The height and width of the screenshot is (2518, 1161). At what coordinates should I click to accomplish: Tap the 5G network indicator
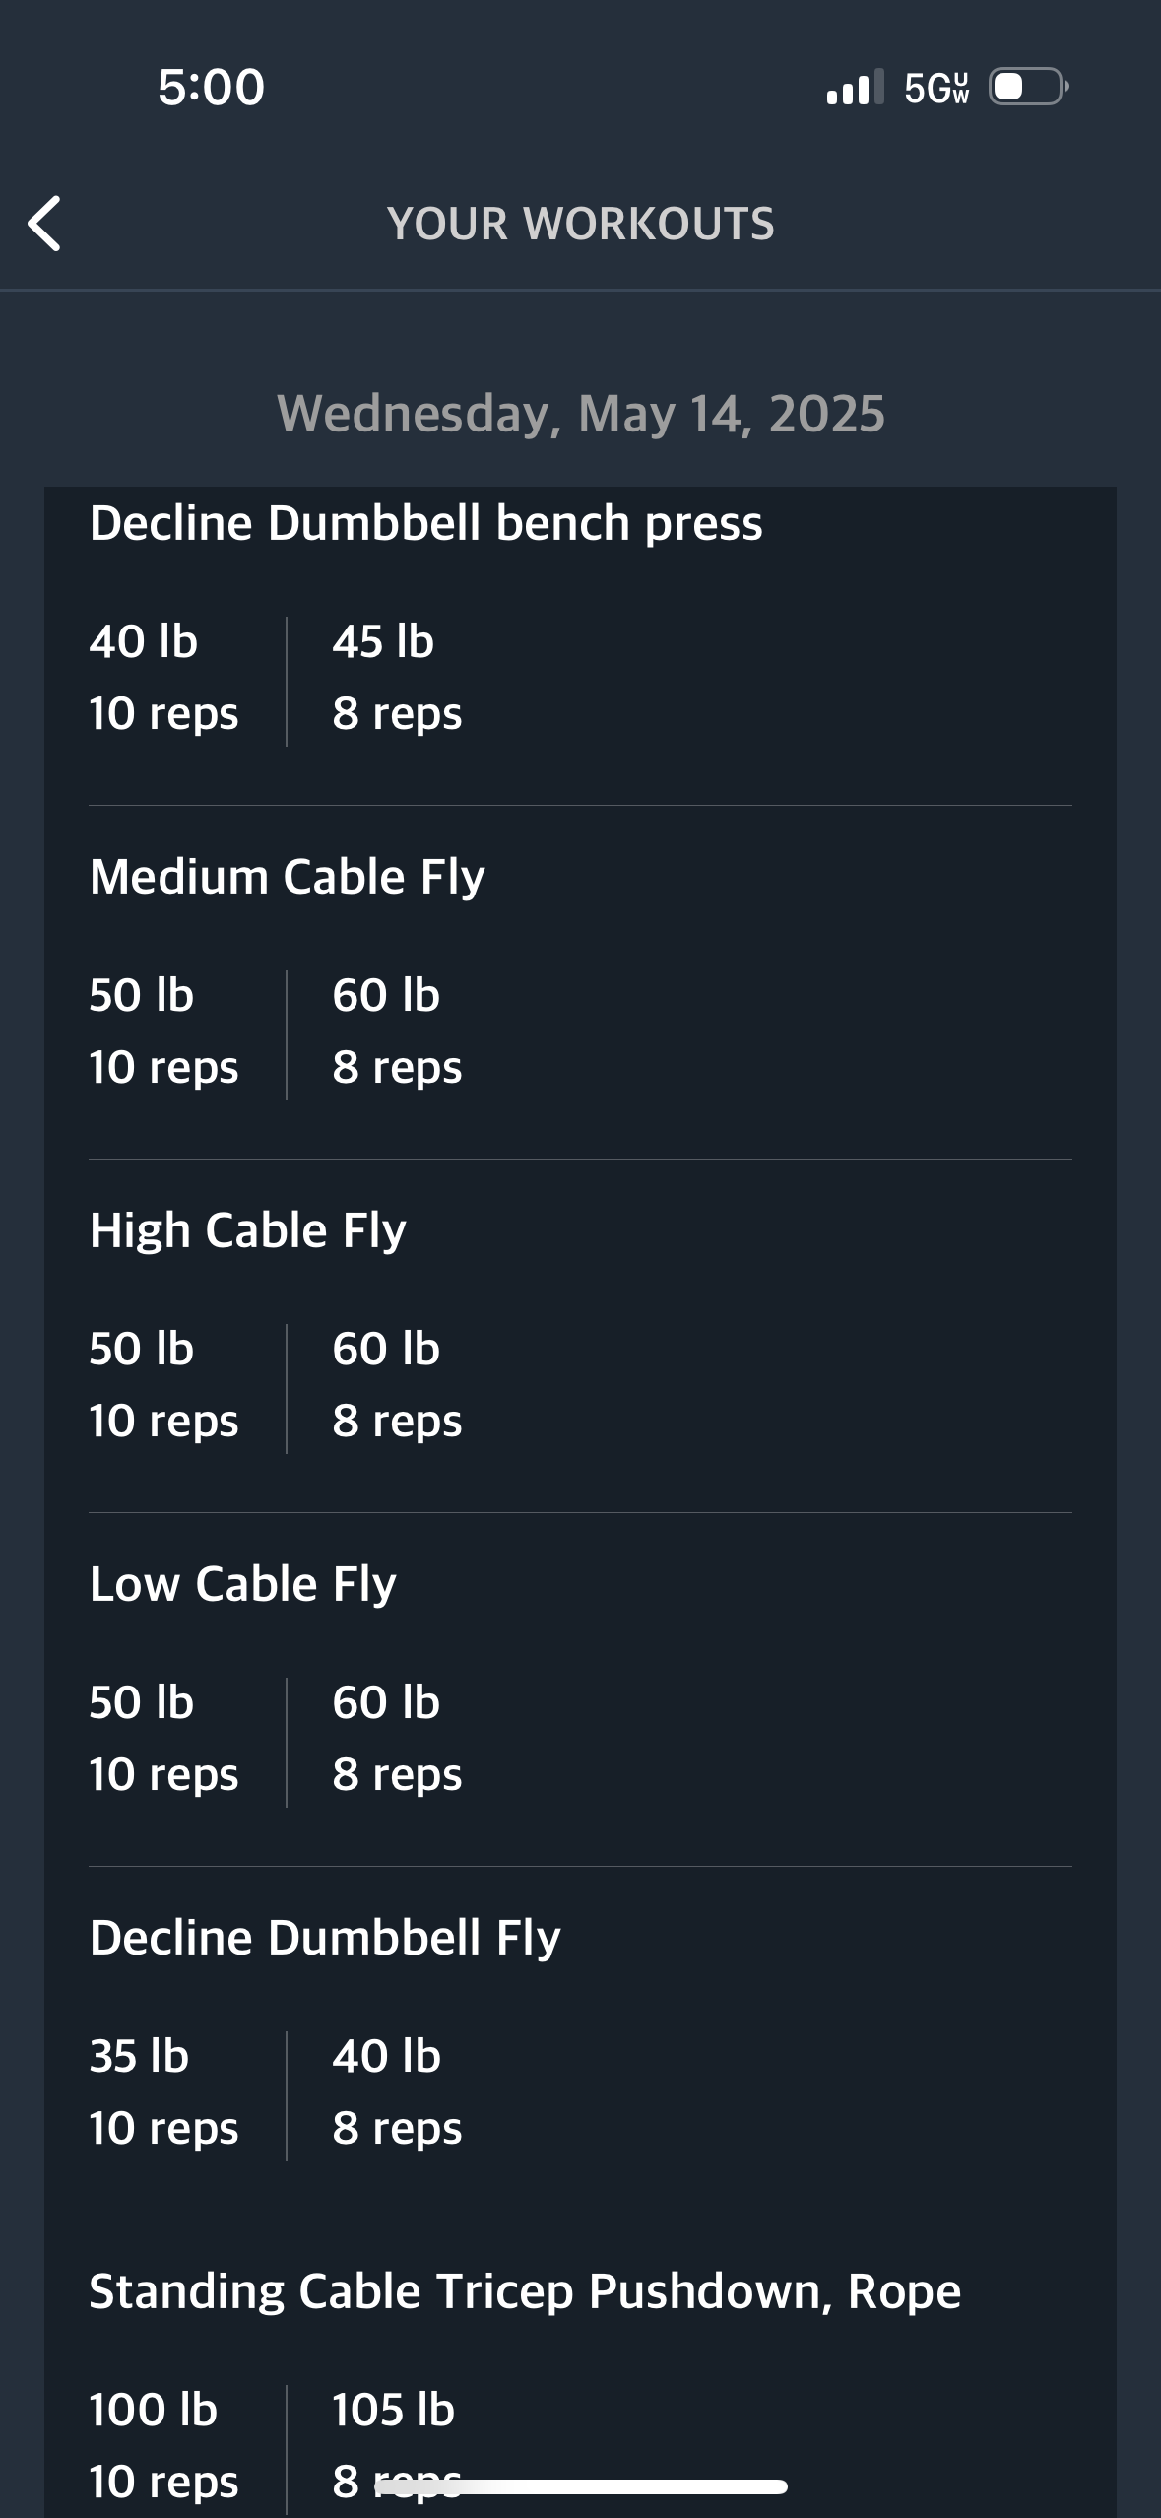pyautogui.click(x=936, y=88)
